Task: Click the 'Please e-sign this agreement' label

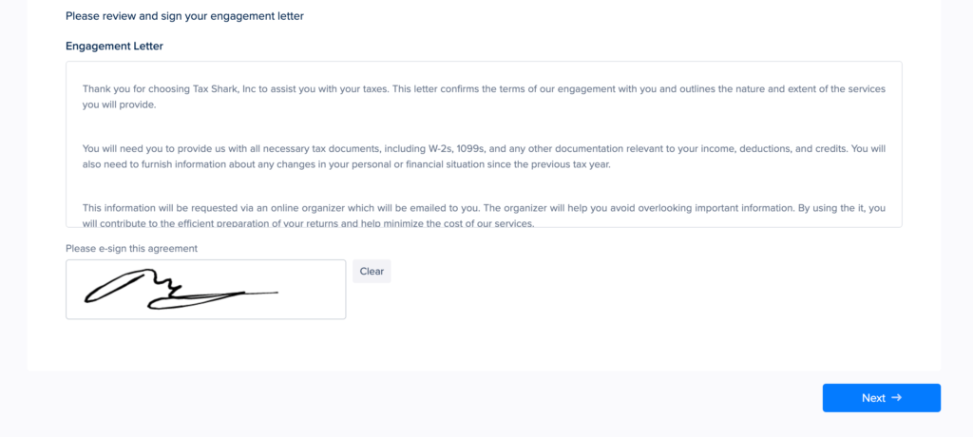Action: point(131,249)
